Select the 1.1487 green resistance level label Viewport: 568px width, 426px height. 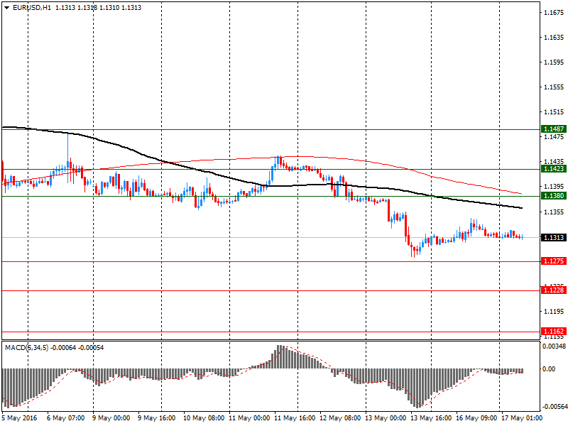[x=554, y=129]
